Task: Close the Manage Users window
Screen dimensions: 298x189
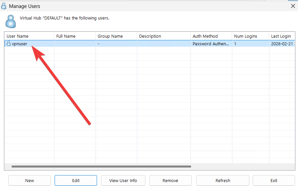Action: [x=292, y=6]
